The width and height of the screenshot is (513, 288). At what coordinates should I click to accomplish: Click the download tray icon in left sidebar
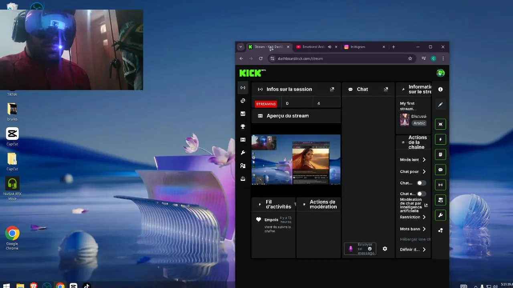[x=243, y=179]
